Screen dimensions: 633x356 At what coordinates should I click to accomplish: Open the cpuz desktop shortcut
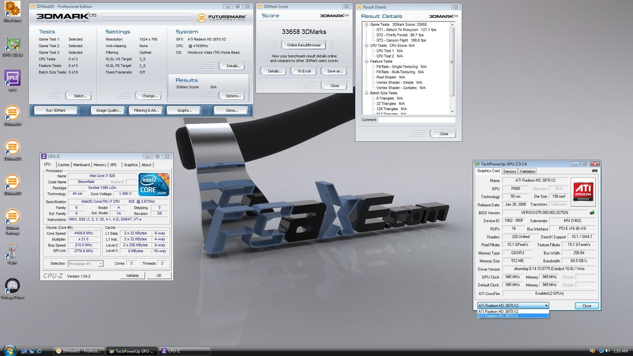(12, 80)
